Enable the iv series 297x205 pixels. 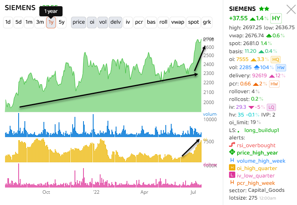click(x=128, y=23)
